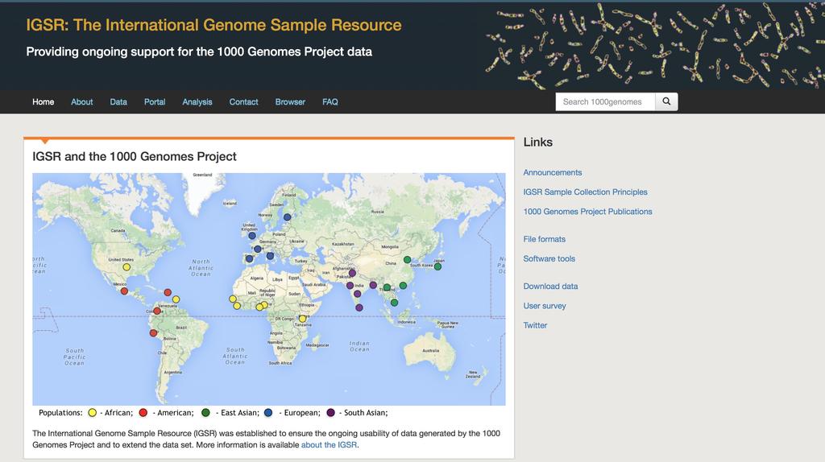Open the Portal nav item

pos(155,102)
